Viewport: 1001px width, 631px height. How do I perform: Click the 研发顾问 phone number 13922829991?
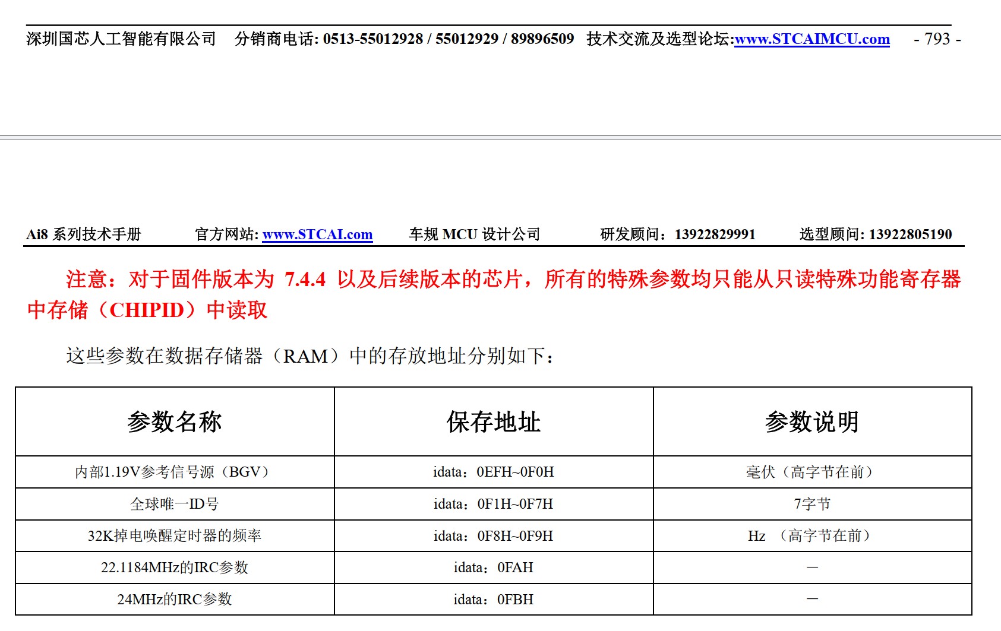[x=715, y=234]
